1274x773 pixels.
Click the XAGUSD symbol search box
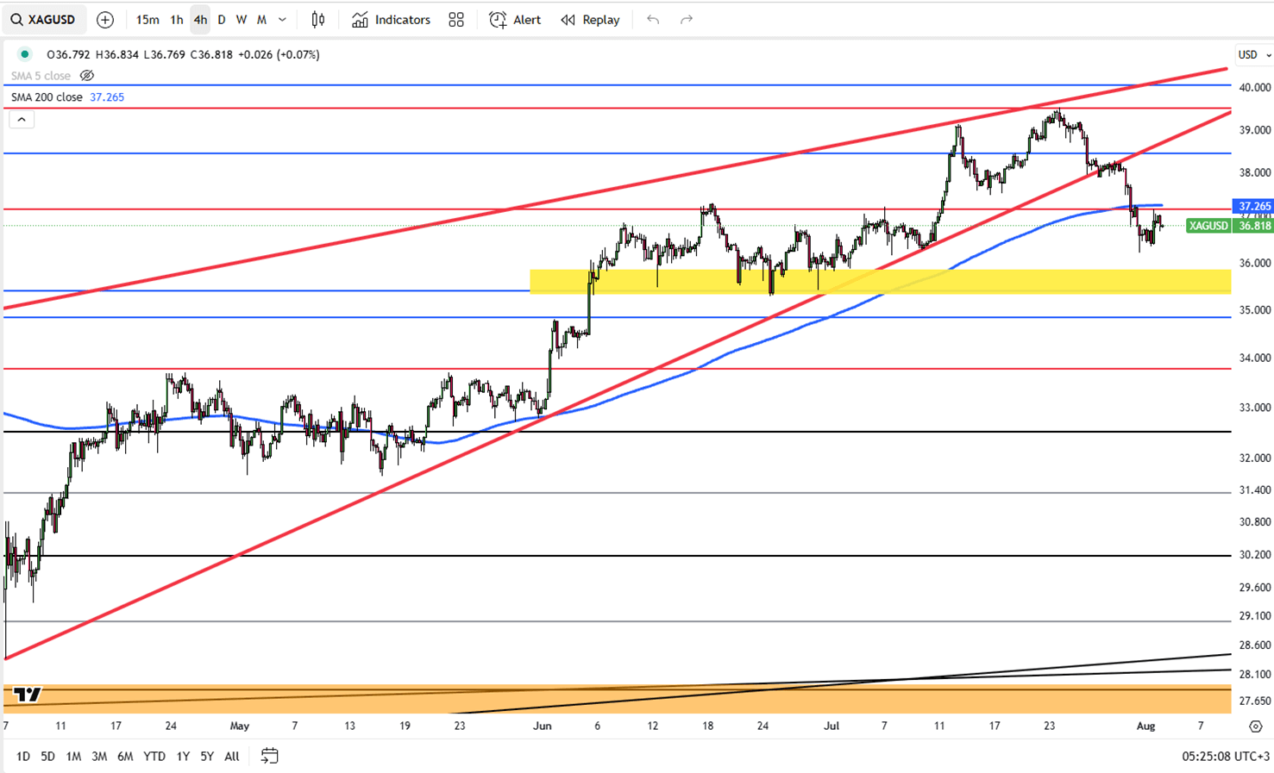point(44,20)
